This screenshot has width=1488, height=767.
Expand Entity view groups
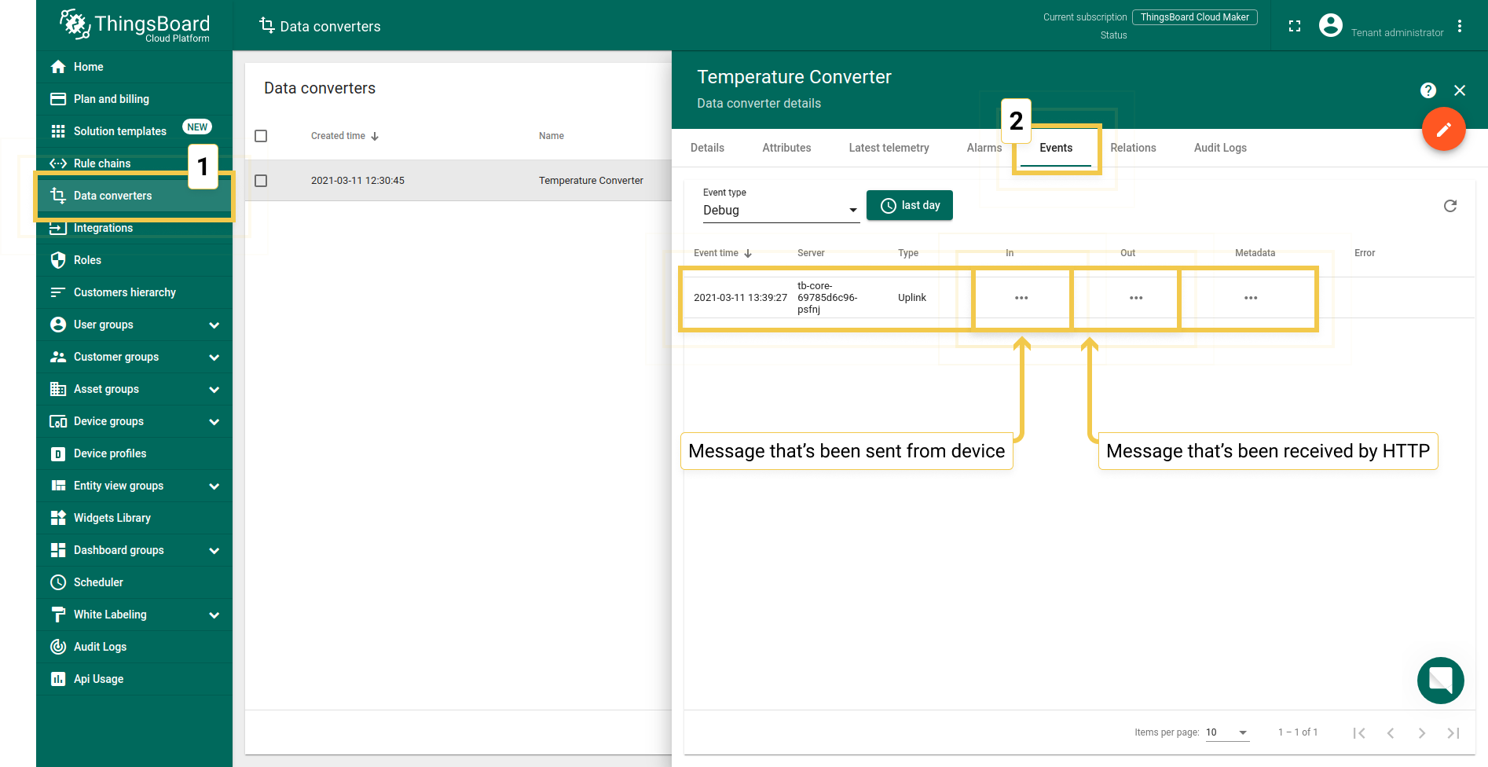pos(214,486)
